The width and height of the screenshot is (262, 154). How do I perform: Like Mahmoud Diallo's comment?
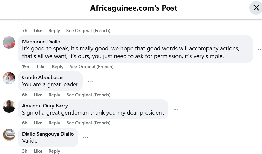[x=41, y=67]
